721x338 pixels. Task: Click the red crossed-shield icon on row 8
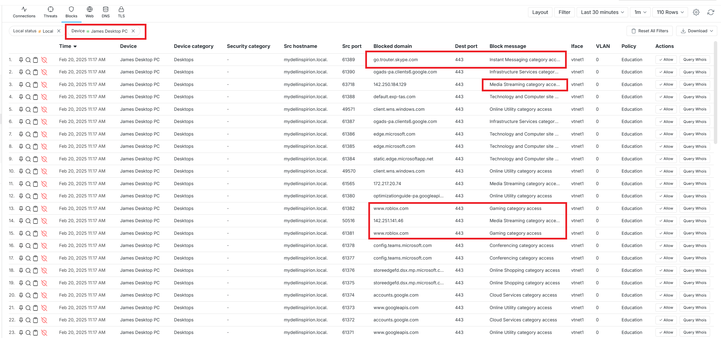click(x=44, y=146)
